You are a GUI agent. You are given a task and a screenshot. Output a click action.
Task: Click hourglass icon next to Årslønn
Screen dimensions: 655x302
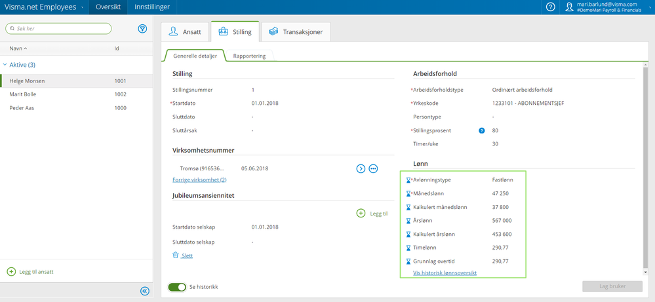[x=408, y=221]
